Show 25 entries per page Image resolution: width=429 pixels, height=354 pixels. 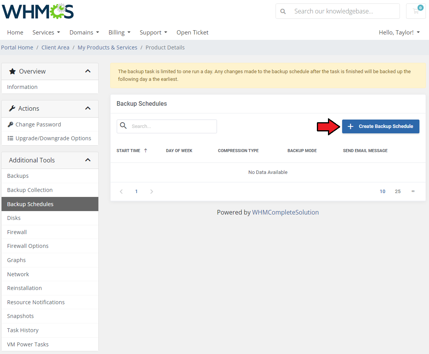(398, 192)
